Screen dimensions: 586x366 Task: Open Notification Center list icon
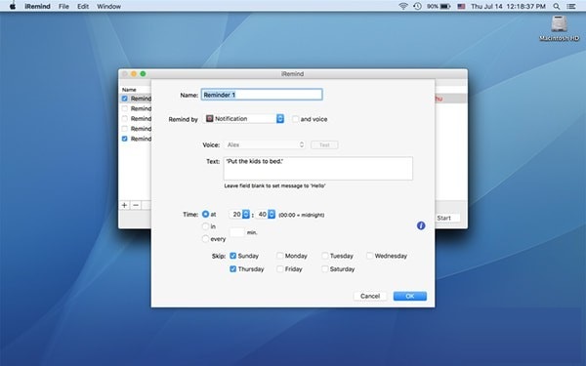pos(571,7)
